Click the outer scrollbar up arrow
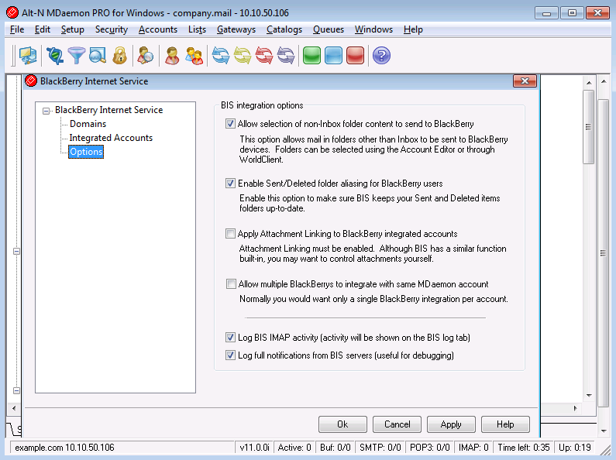 604,81
